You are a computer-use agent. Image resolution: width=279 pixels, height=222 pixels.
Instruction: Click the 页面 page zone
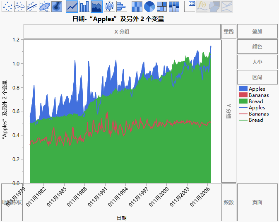[257, 203]
